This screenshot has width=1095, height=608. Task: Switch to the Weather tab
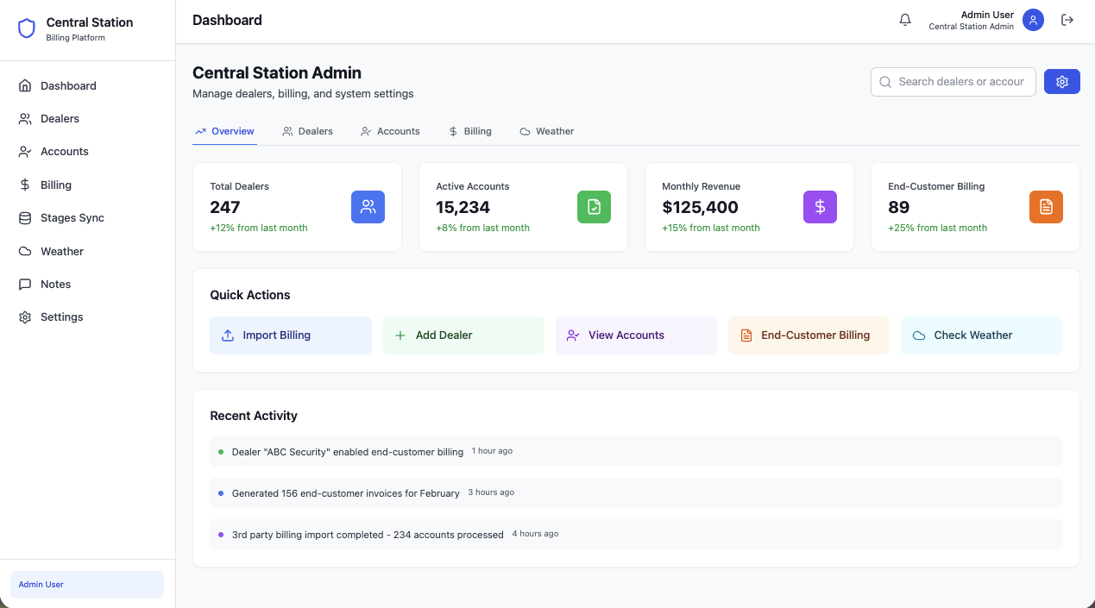point(547,131)
